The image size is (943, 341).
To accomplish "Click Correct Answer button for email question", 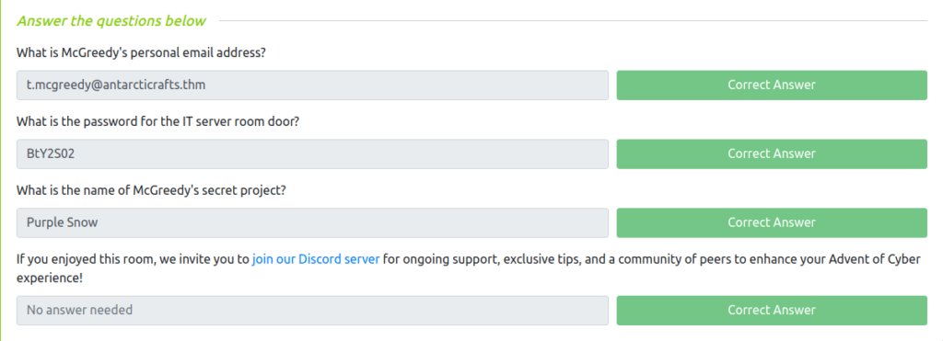I will [x=772, y=85].
